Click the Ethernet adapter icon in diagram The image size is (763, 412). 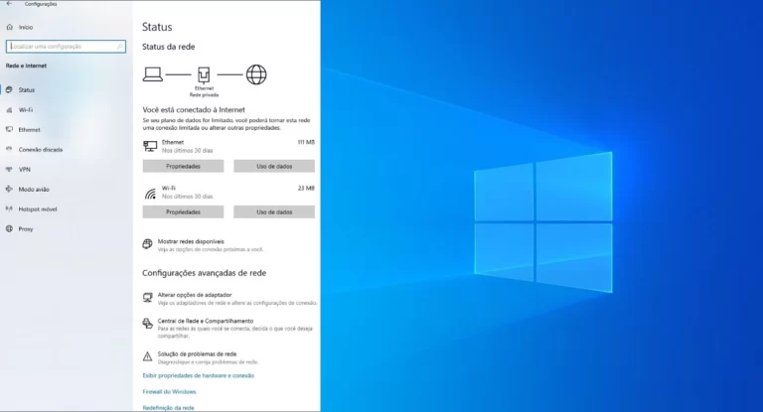[x=204, y=75]
